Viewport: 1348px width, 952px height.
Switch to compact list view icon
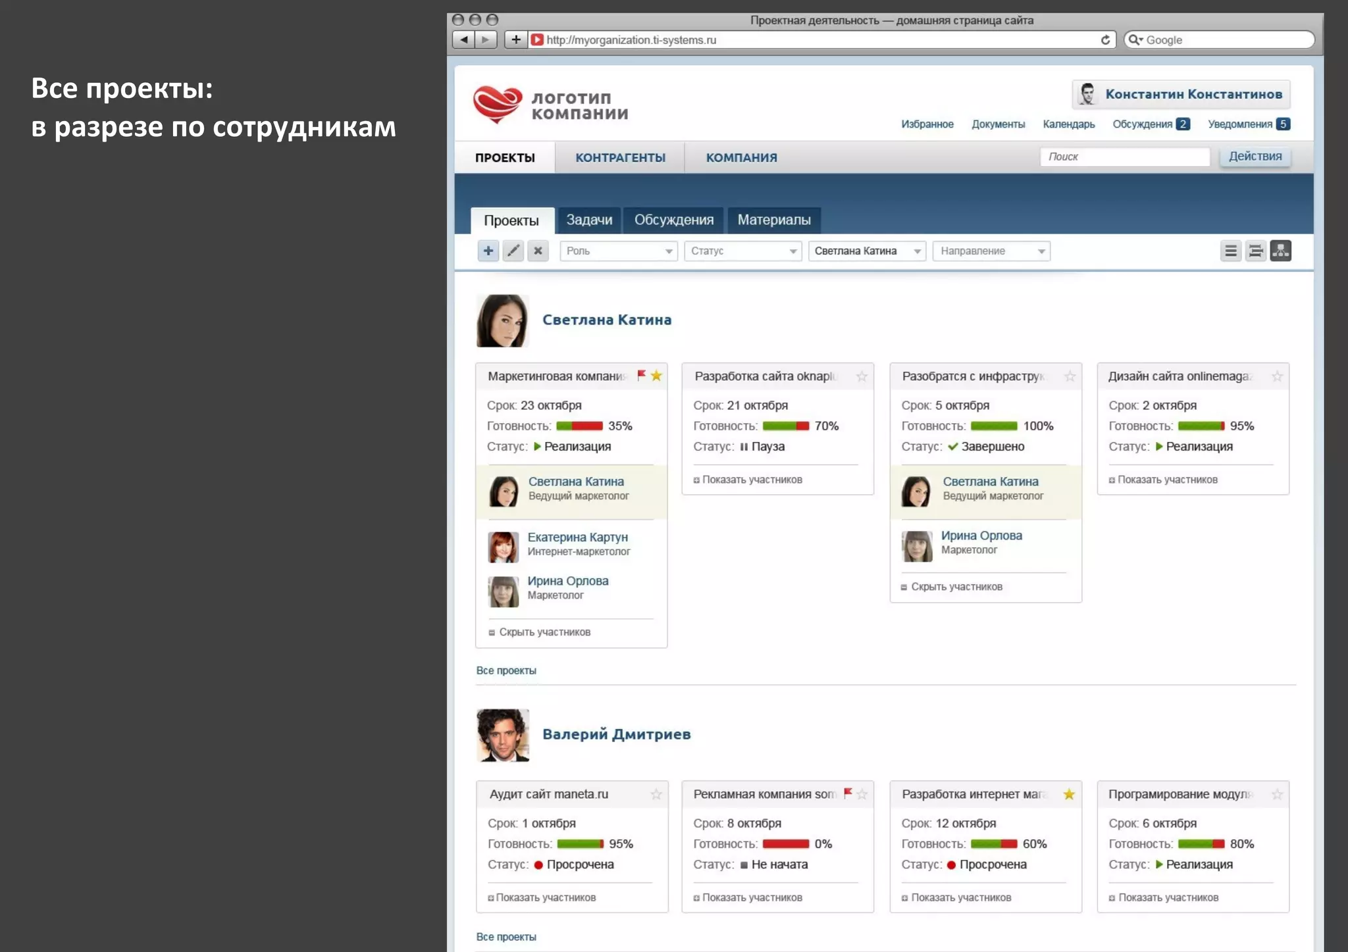1230,251
